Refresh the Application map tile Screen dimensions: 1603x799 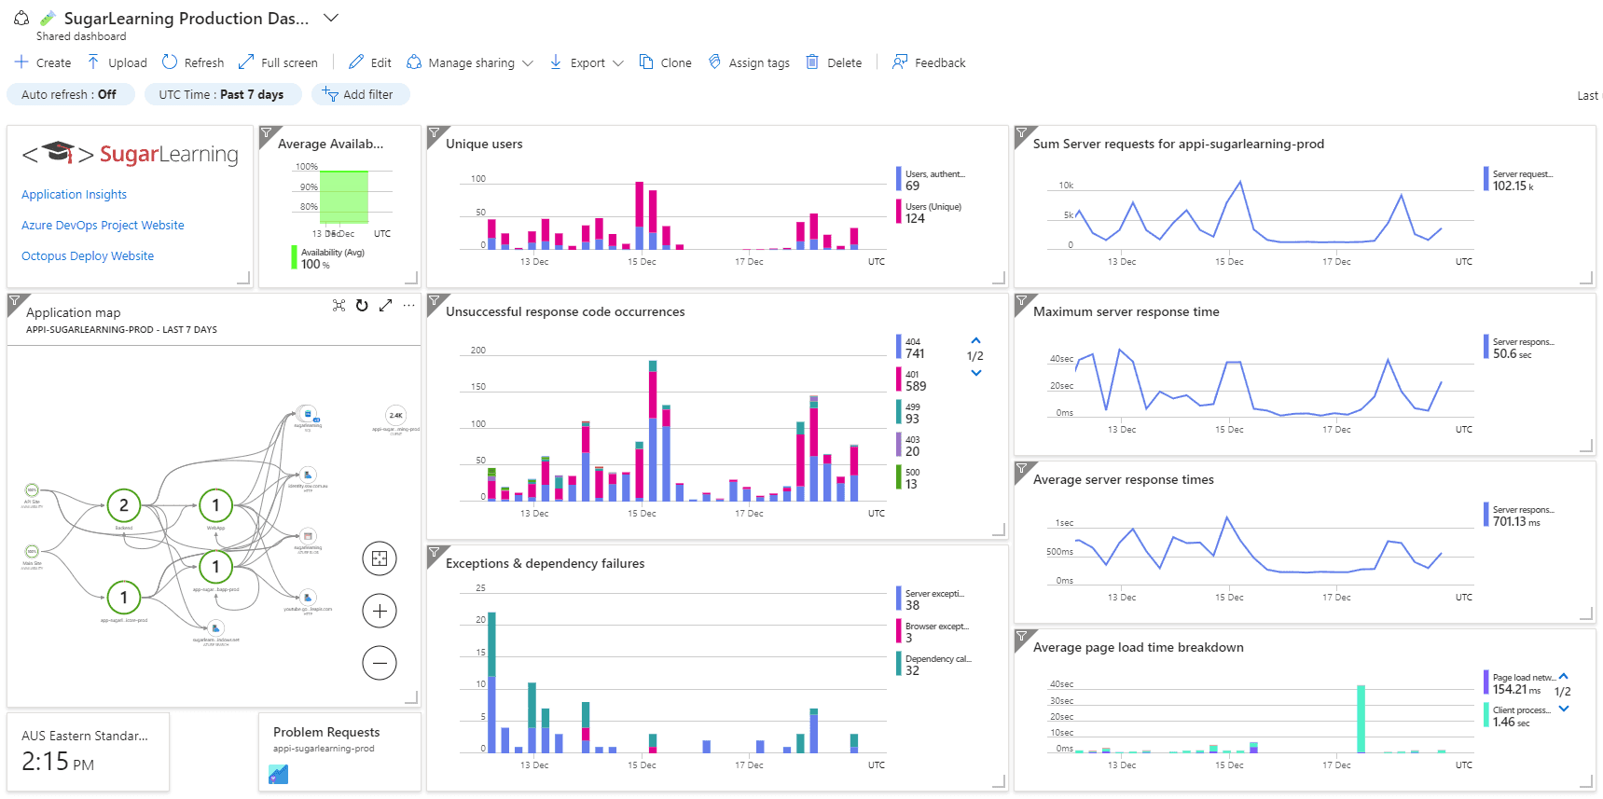(362, 306)
